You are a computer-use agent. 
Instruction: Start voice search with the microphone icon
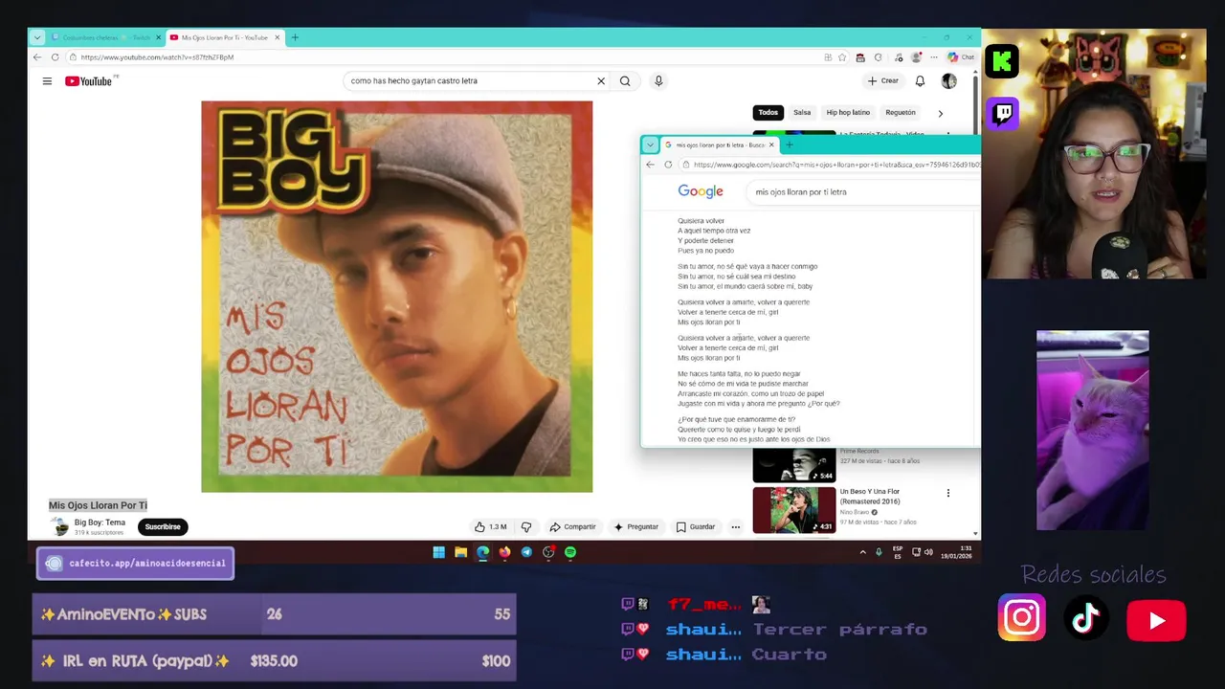click(x=658, y=81)
